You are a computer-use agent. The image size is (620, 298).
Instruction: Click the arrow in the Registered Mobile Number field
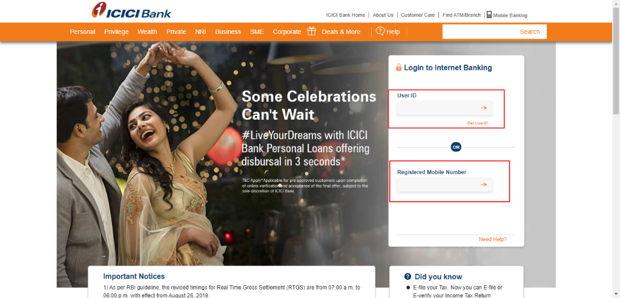(x=483, y=185)
